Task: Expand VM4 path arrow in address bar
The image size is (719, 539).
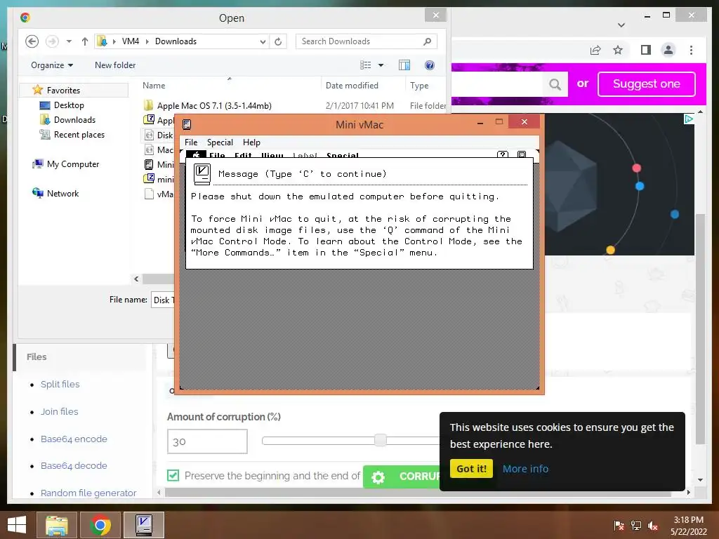Action: (x=147, y=41)
